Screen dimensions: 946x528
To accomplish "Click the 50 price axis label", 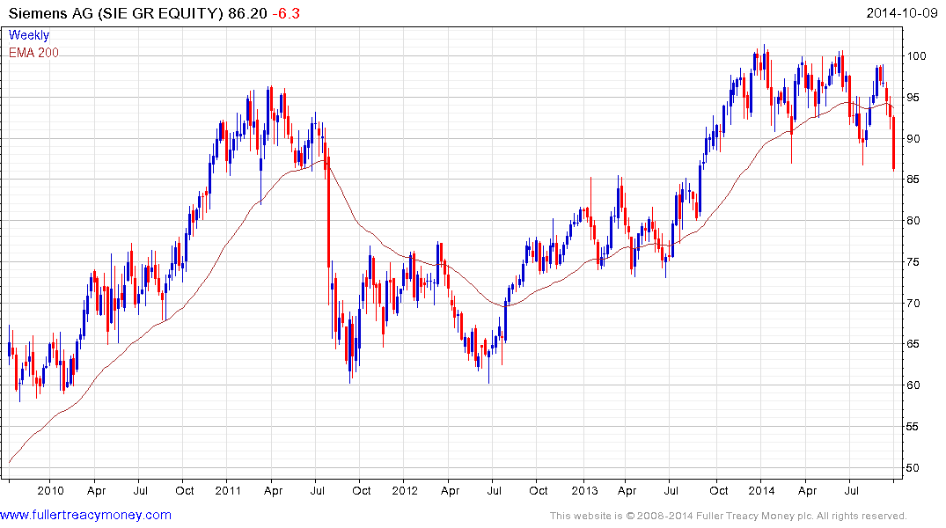I will click(x=914, y=467).
